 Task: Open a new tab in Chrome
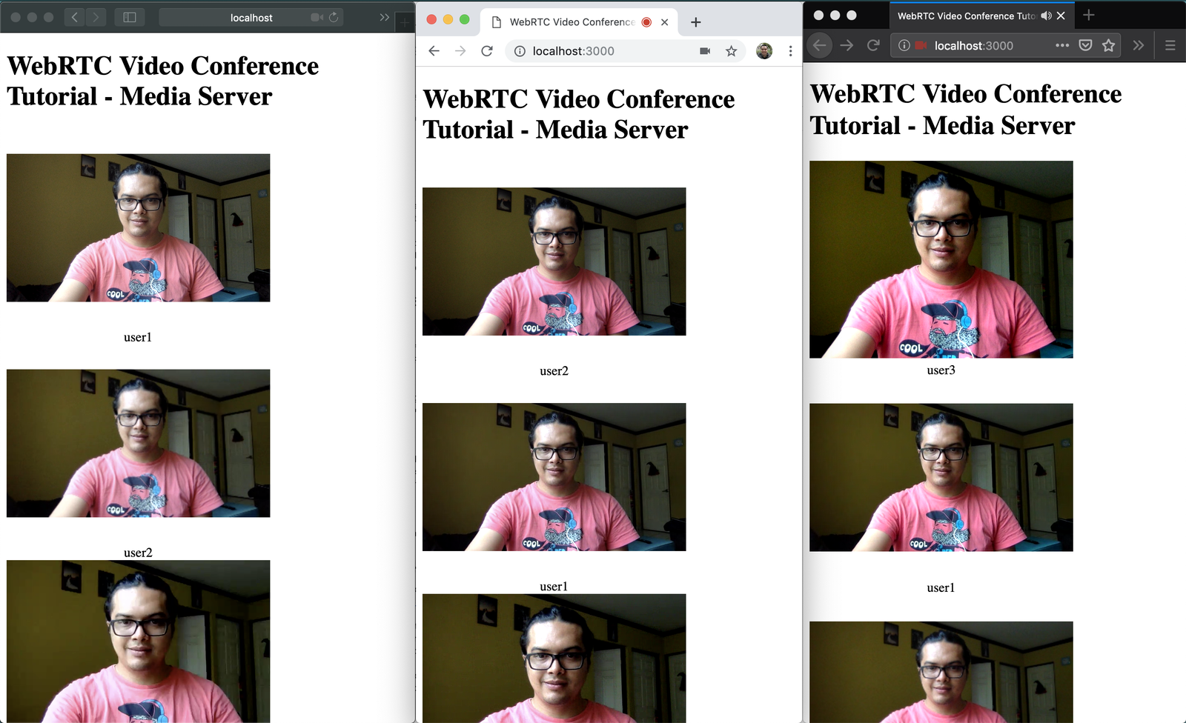[x=695, y=22]
